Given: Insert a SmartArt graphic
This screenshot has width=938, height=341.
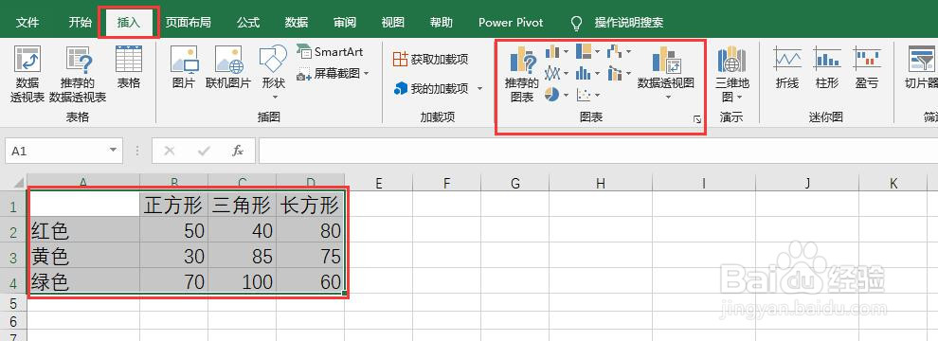Looking at the screenshot, I should coord(331,52).
